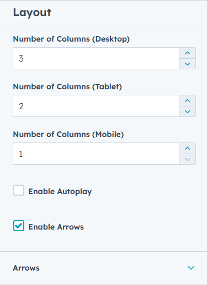This screenshot has height=285, width=207.
Task: Click the Layout section heading
Action: click(x=32, y=13)
